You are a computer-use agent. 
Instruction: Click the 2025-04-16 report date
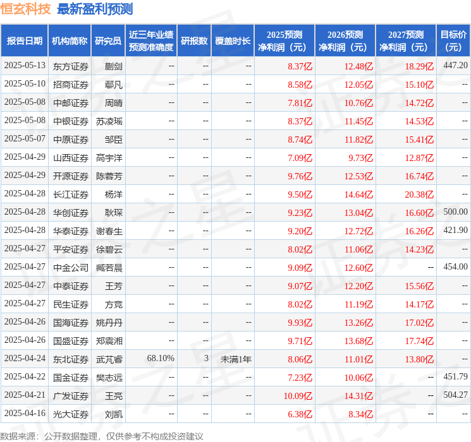(25, 413)
